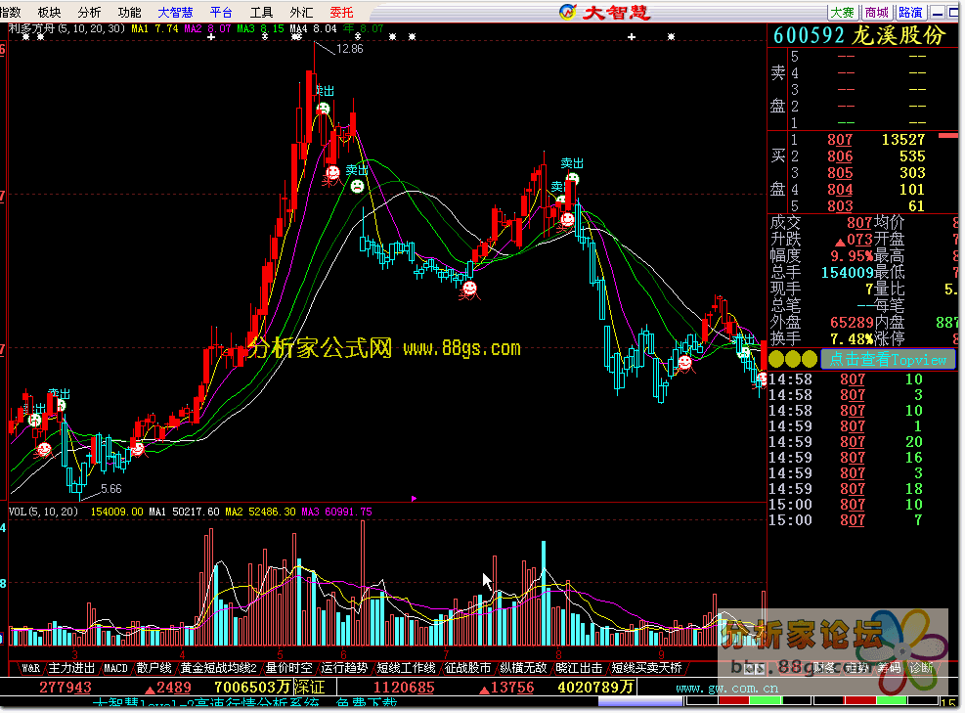Click the sad-face sell marker below 12.86 peak
The height and width of the screenshot is (713, 965).
coord(323,109)
